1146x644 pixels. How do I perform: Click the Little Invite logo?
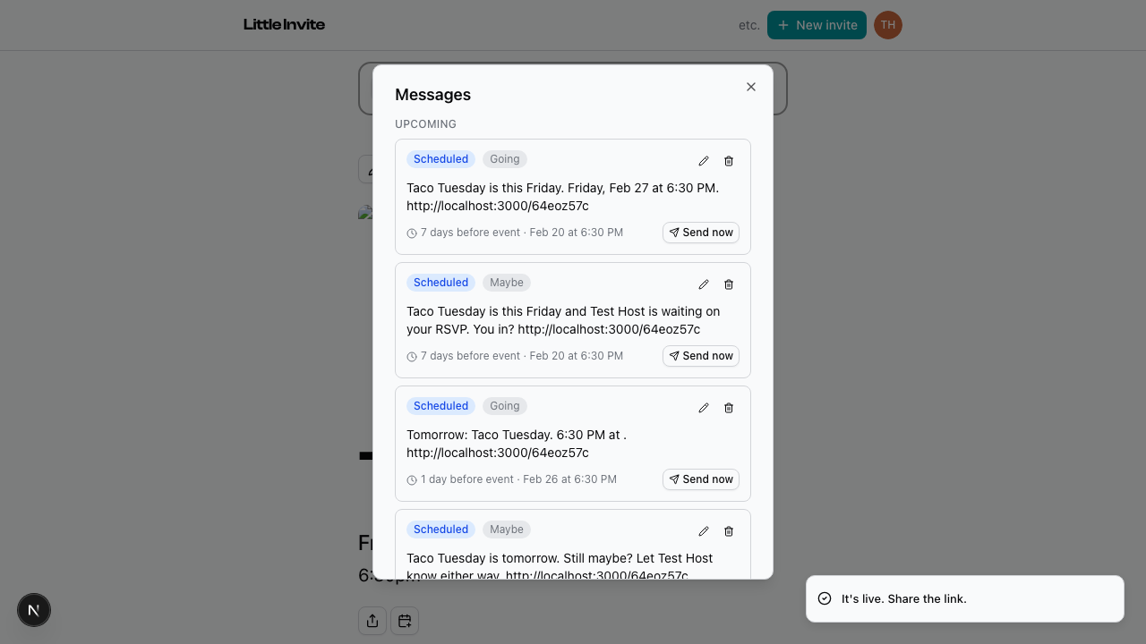[284, 25]
